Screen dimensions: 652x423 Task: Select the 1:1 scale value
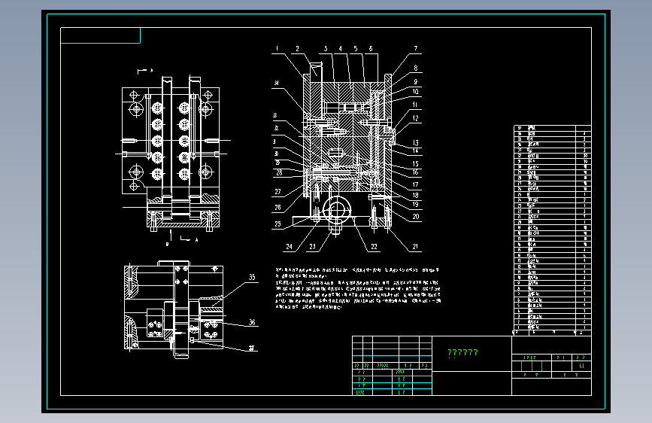coord(582,366)
